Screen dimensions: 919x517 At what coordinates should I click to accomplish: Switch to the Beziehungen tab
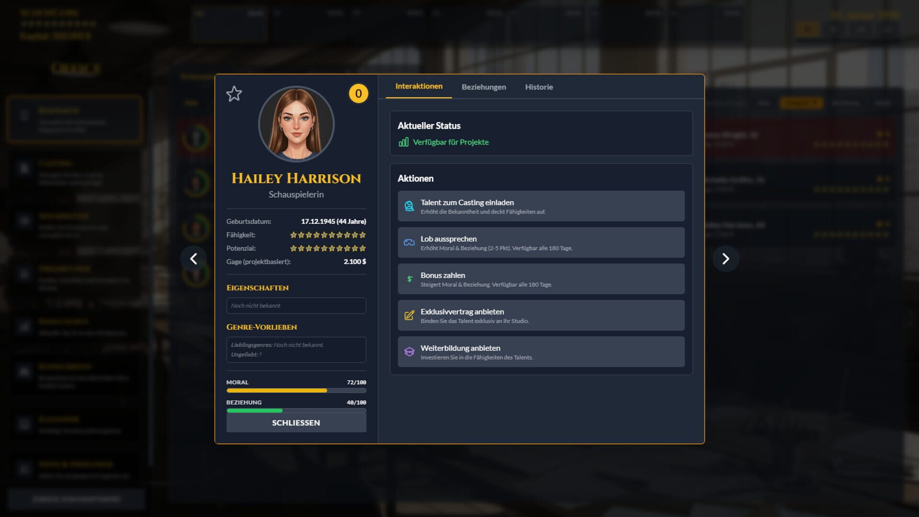point(483,87)
